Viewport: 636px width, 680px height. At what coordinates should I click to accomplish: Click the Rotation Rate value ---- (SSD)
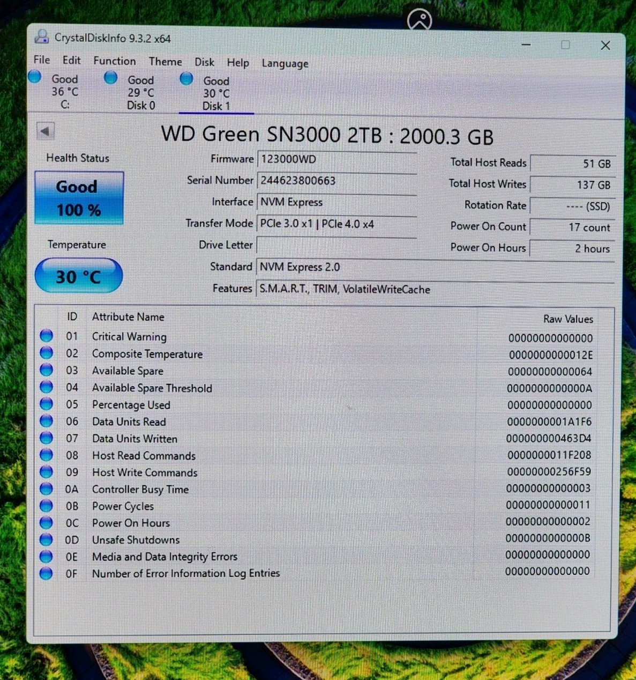click(x=573, y=206)
